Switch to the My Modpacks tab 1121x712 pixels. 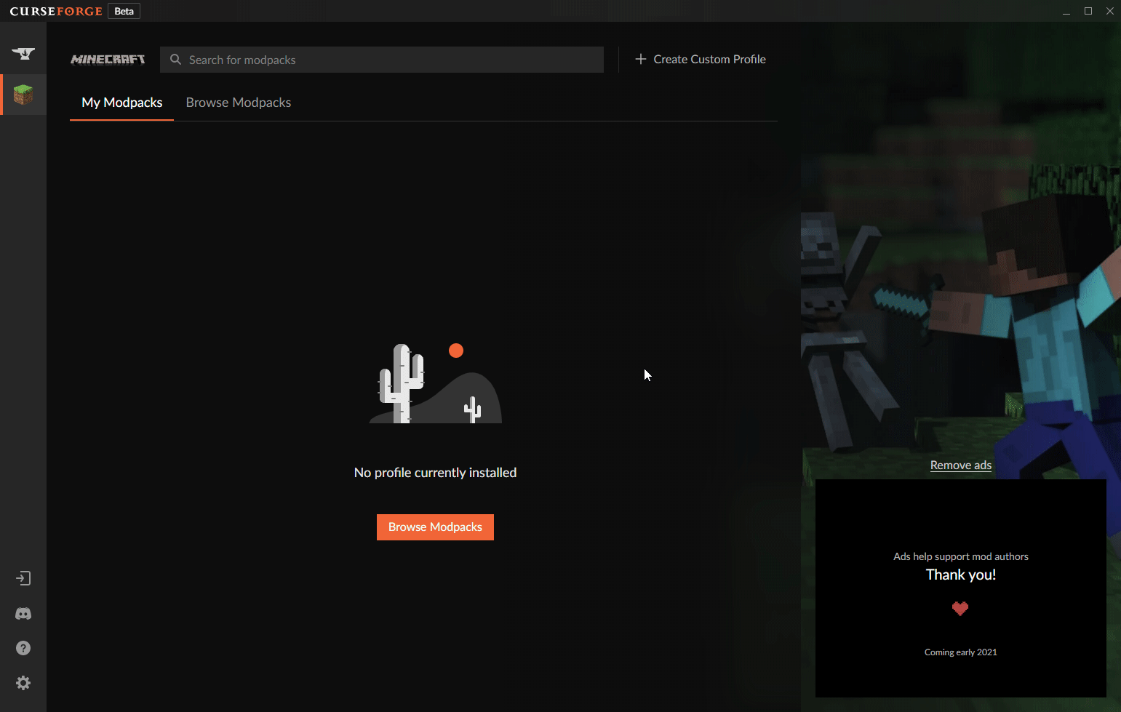point(122,103)
